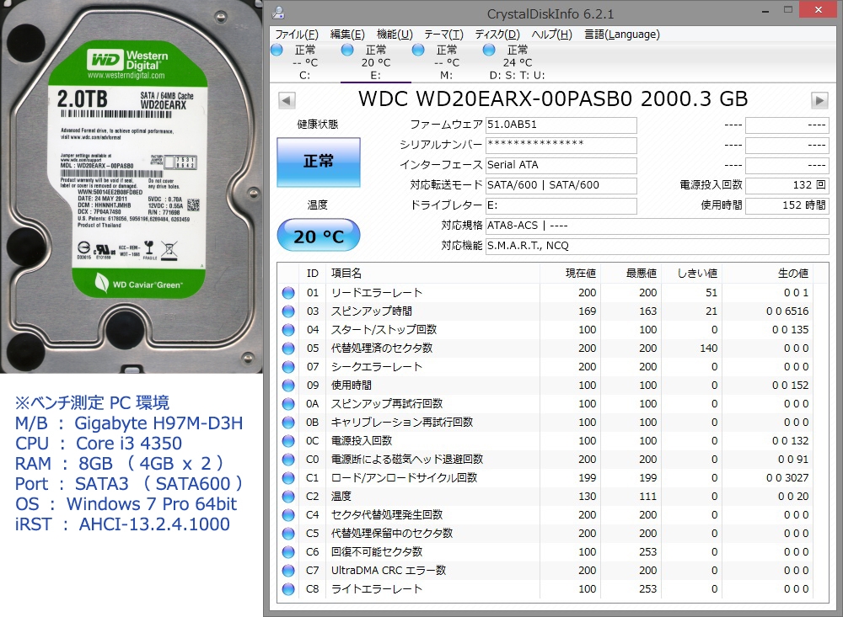
Task: Click the 20 °C temperature button
Action: pos(319,235)
